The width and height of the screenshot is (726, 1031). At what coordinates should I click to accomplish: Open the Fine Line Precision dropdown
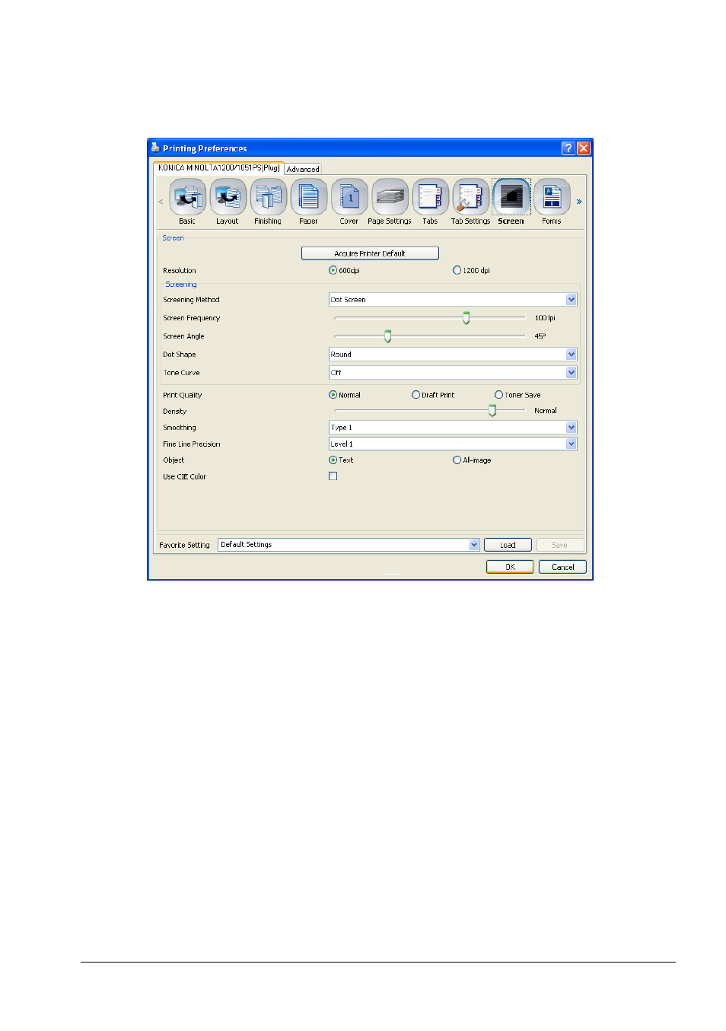click(453, 444)
